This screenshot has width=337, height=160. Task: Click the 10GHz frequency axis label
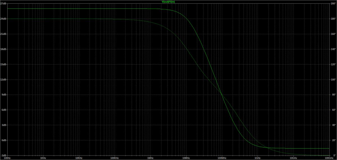tap(293, 158)
